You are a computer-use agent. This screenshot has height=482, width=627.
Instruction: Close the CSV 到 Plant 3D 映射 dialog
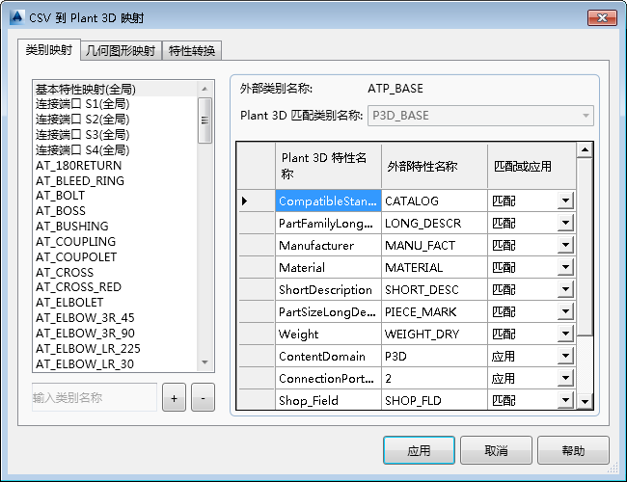[x=602, y=17]
